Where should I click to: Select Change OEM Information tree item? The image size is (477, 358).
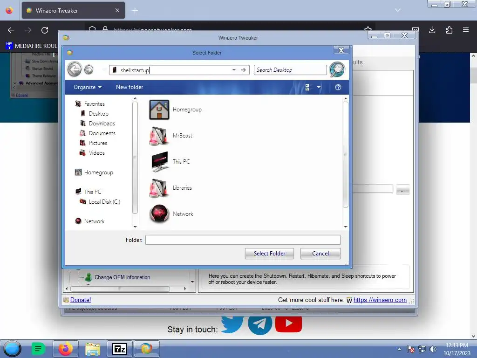123,277
